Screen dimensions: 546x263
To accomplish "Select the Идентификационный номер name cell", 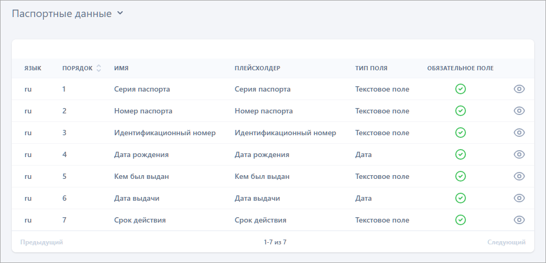I will [165, 133].
